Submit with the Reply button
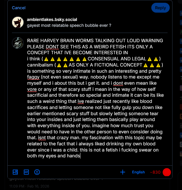 point(161,8)
